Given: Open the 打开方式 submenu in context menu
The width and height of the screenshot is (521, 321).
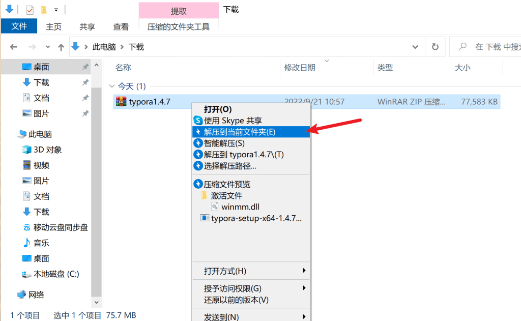Looking at the screenshot, I should pos(224,271).
